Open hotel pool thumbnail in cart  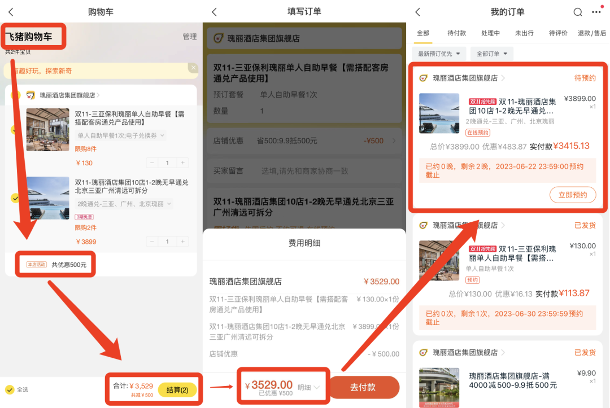coord(48,198)
